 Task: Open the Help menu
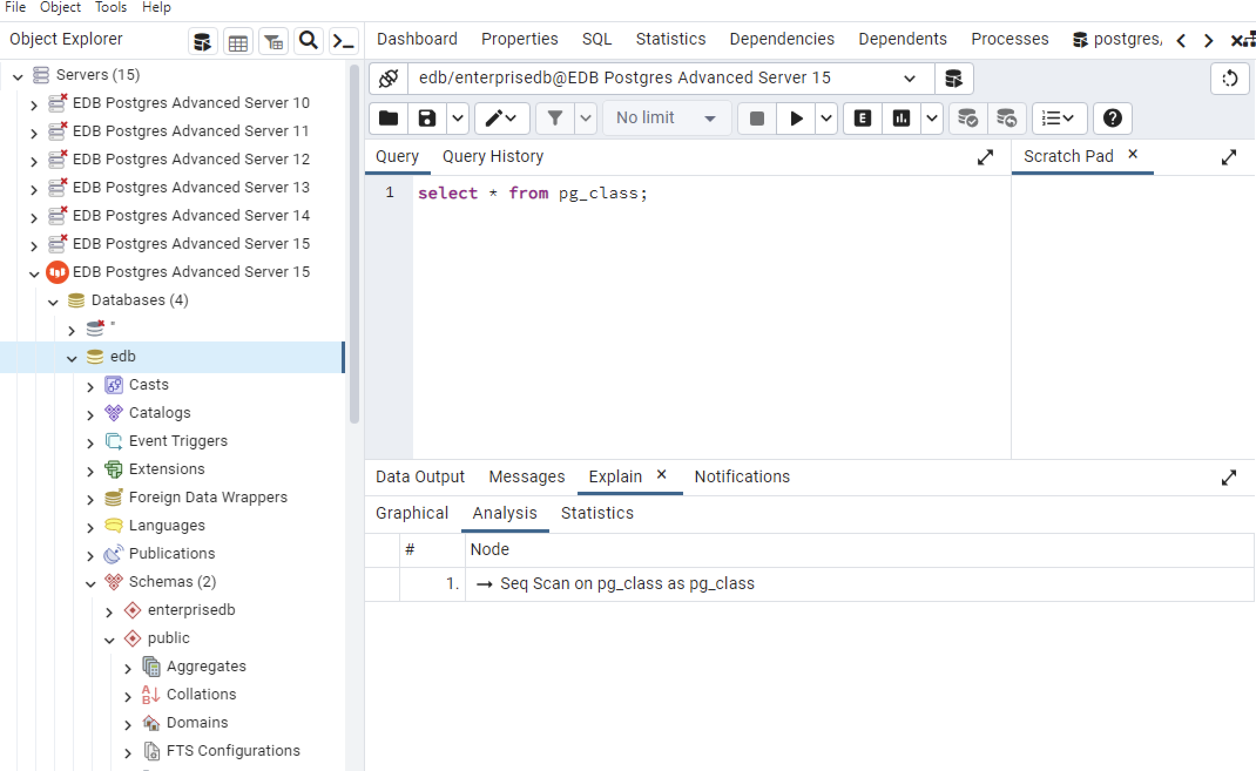(x=156, y=8)
